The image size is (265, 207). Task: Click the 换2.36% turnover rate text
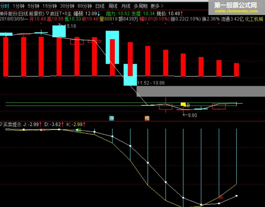point(211,19)
